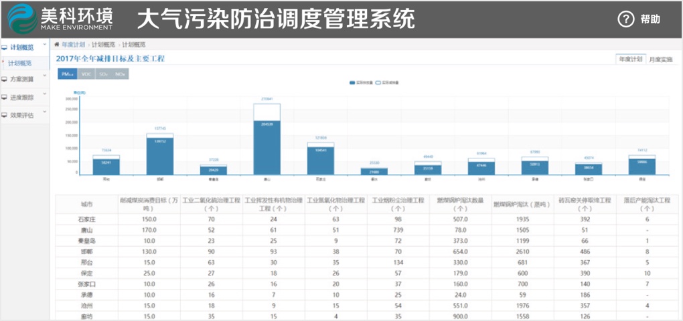Select the 年度计划 tab
The image size is (683, 321).
pyautogui.click(x=630, y=60)
